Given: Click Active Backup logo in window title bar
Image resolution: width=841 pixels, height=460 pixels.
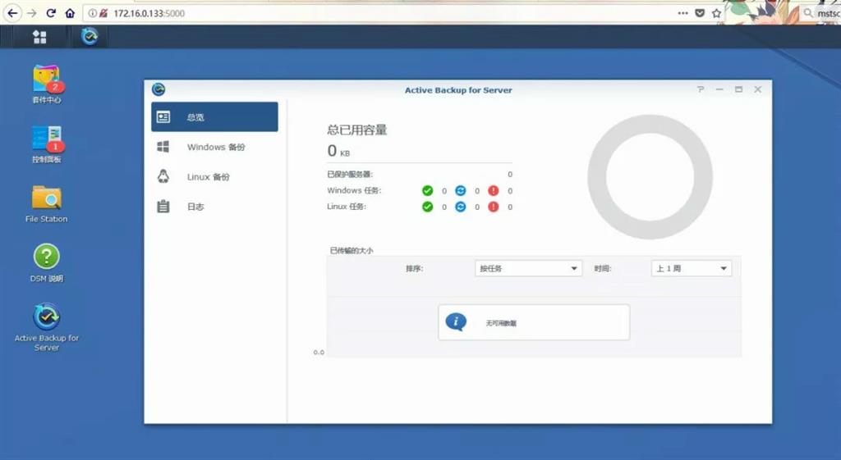Looking at the screenshot, I should [159, 89].
